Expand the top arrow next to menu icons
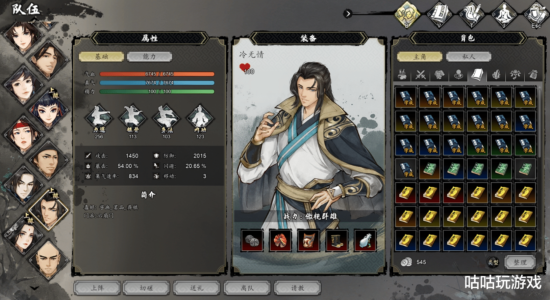Screen dimensions: 550x300 pyautogui.click(x=348, y=13)
